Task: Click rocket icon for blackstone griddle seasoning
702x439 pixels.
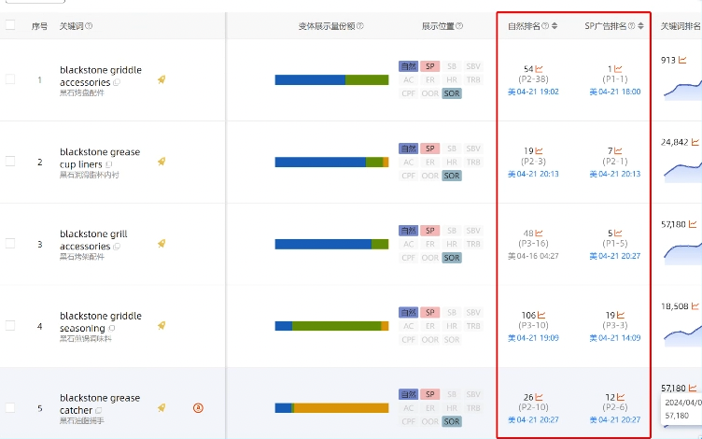Action: (x=161, y=326)
